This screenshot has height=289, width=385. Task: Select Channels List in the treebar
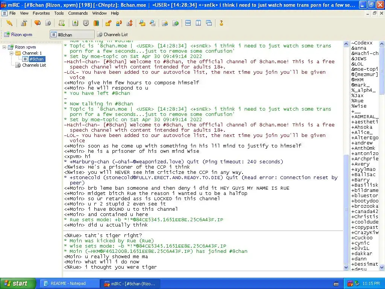34,65
